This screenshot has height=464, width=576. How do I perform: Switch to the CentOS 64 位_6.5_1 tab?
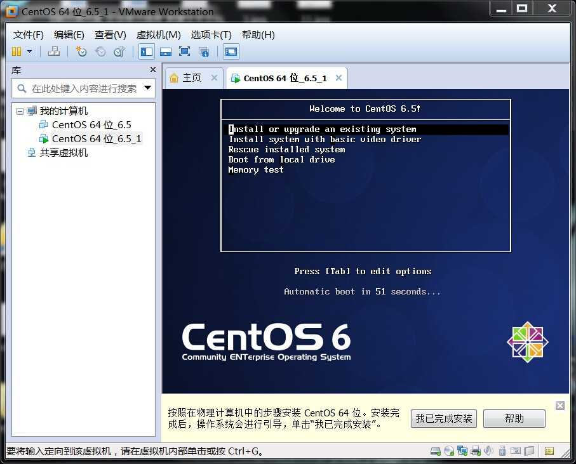(x=285, y=78)
